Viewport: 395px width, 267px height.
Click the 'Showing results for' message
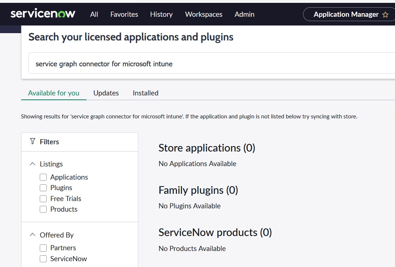(x=189, y=117)
